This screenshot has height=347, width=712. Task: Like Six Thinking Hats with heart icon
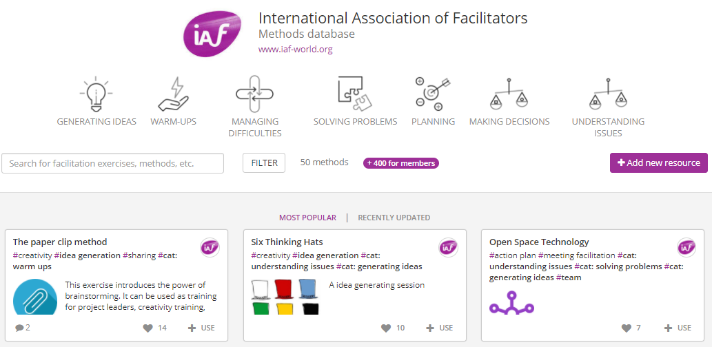(x=385, y=328)
